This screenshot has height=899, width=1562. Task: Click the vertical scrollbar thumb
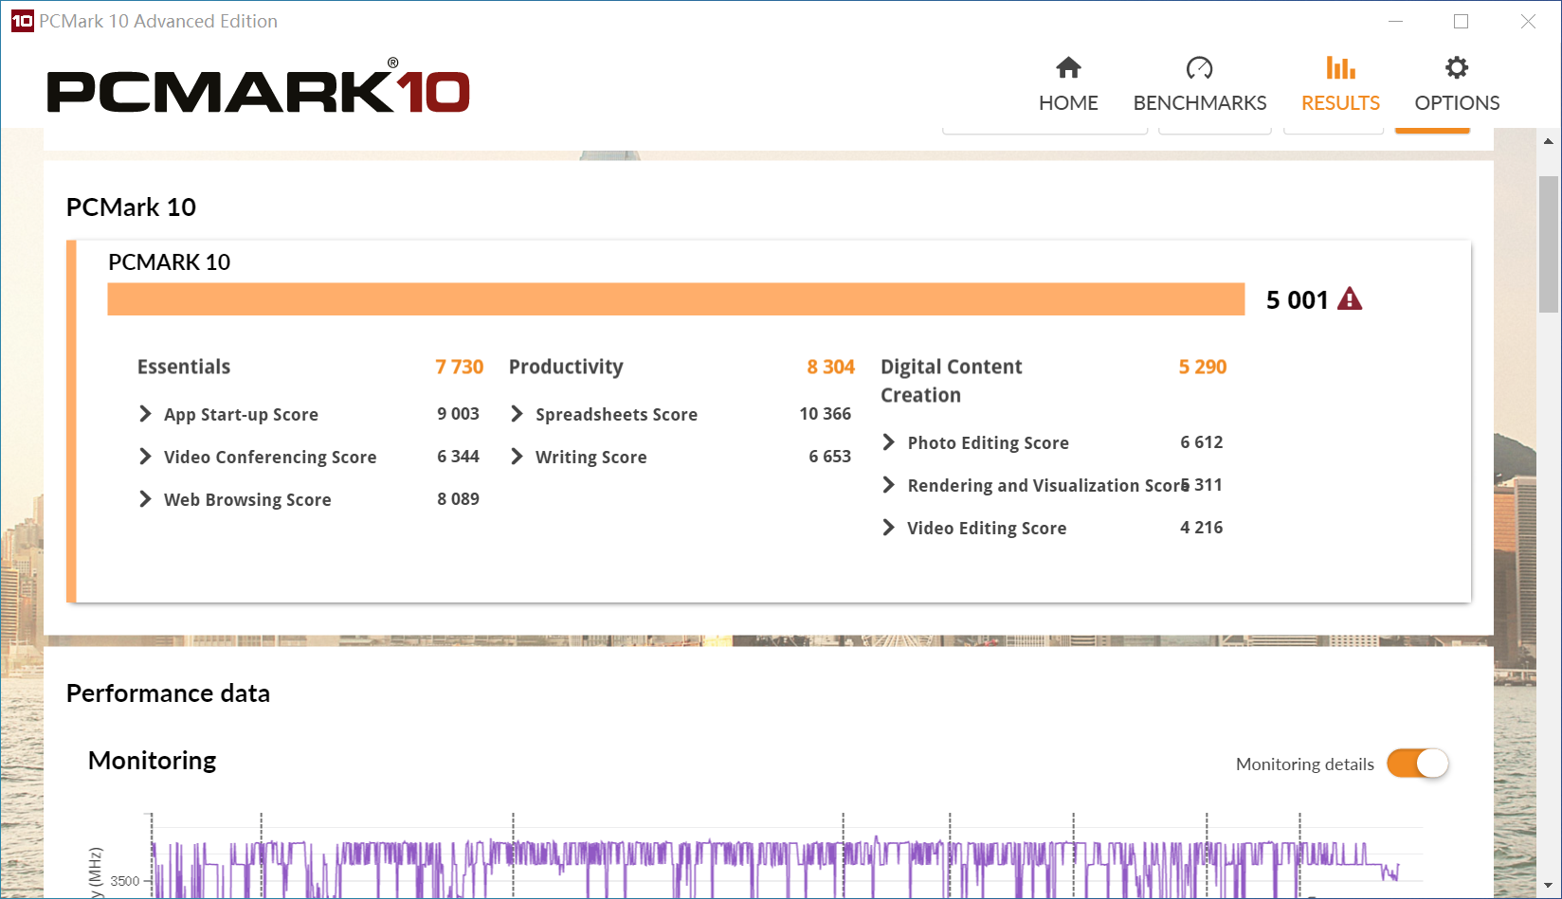[1549, 244]
